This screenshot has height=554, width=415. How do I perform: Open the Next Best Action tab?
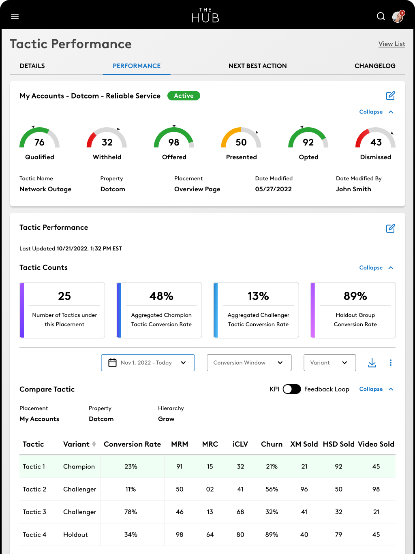(x=257, y=66)
